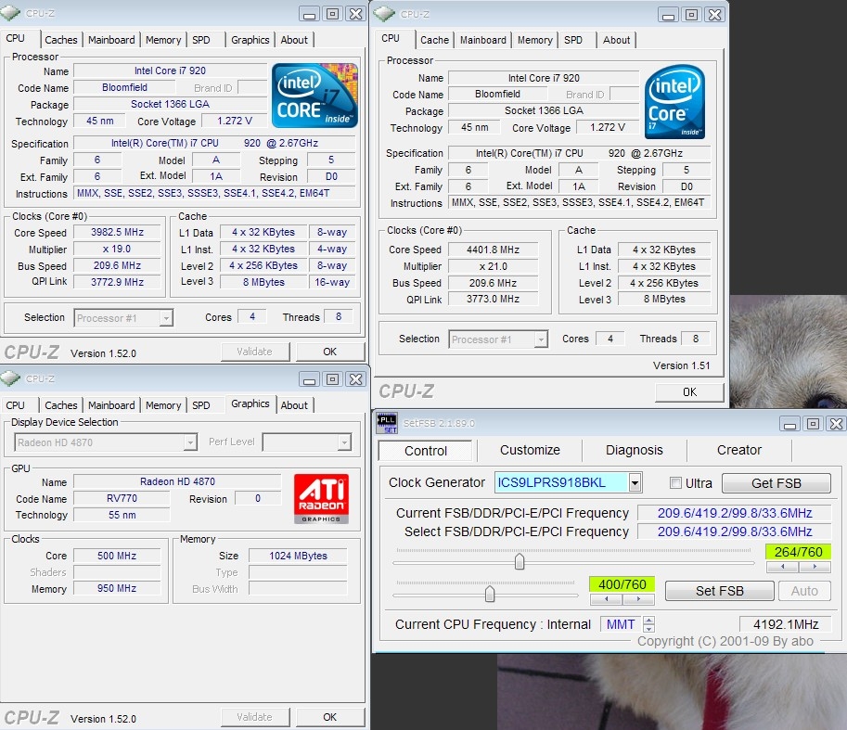
Task: Open the Perf Level dropdown
Action: [344, 442]
